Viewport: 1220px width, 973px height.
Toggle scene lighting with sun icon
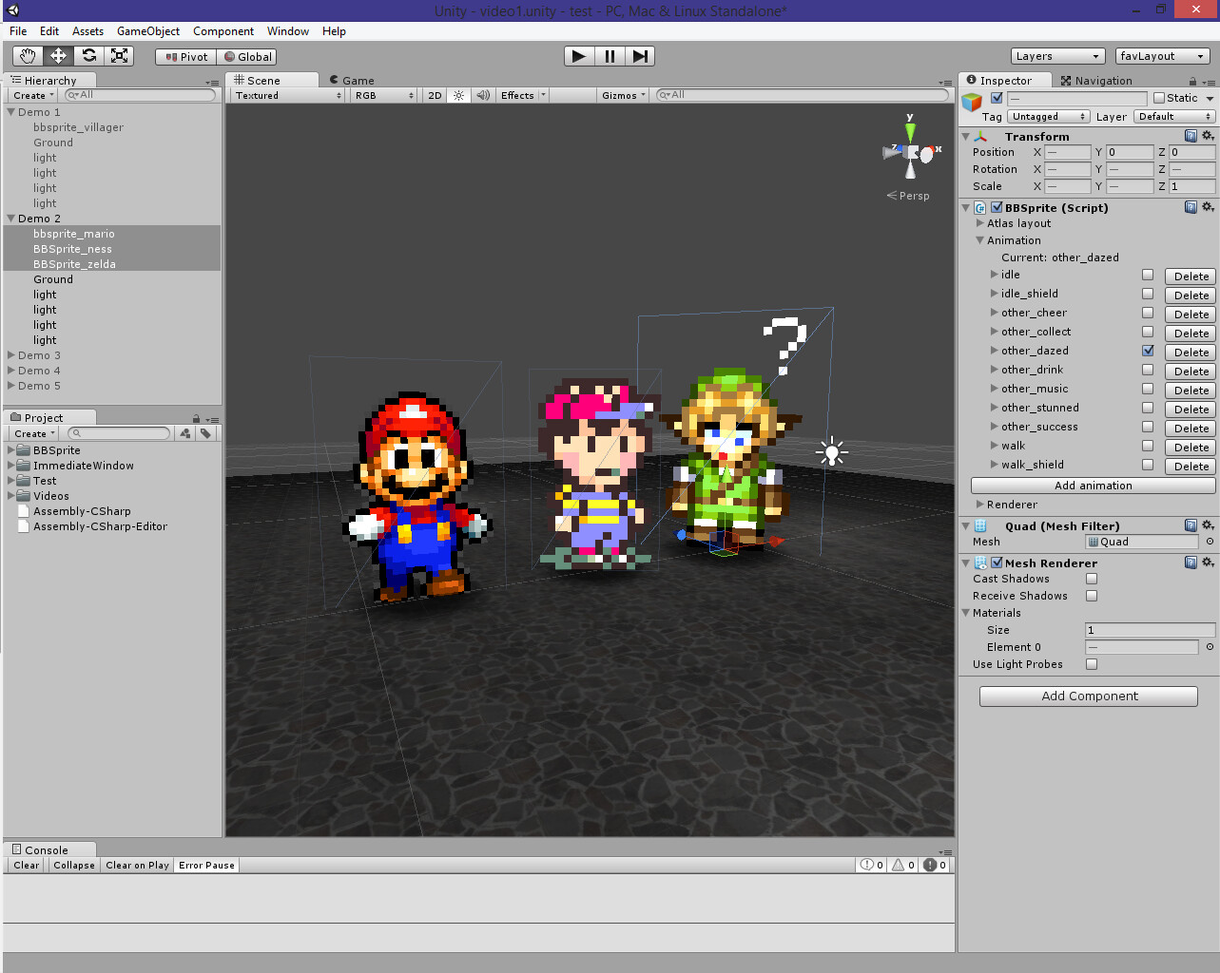[x=458, y=95]
